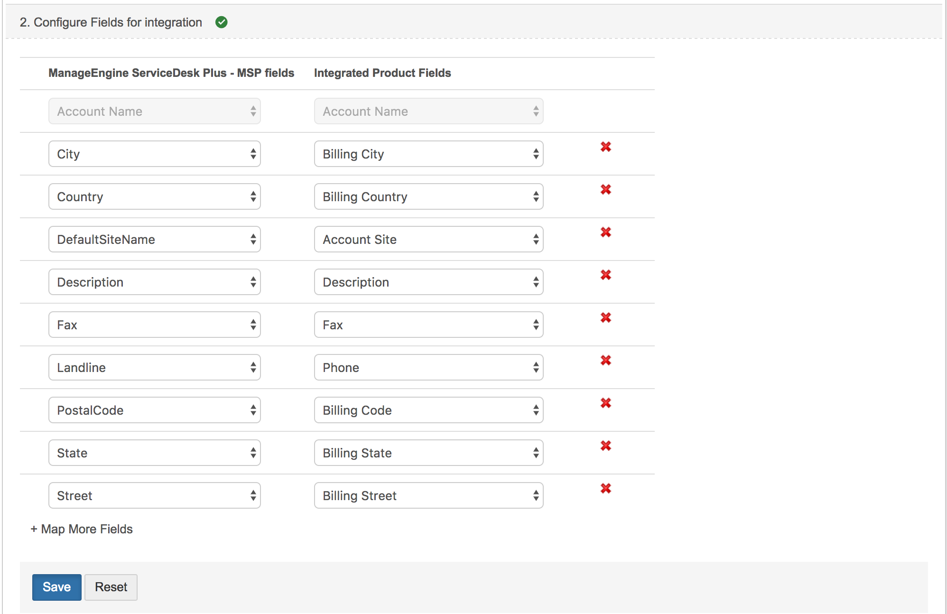Click the Configure Fields for integration header
Image resolution: width=947 pixels, height=614 pixels.
111,22
